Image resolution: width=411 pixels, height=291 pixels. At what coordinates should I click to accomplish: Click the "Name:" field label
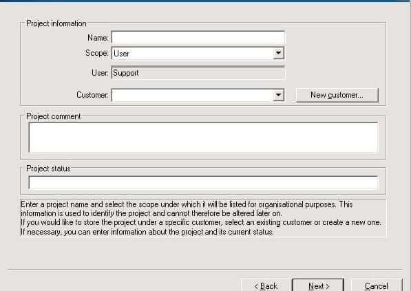click(x=98, y=38)
